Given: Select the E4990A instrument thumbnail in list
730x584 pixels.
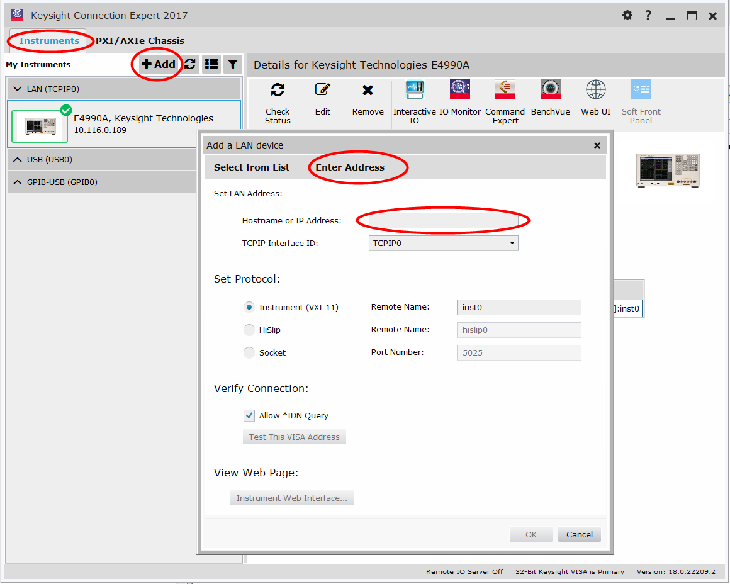Looking at the screenshot, I should click(40, 126).
